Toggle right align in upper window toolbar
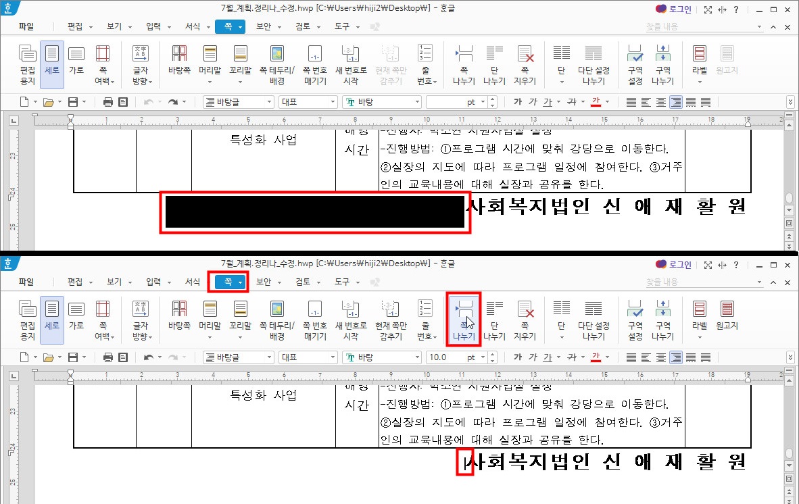Viewport: 799px width, 504px height. point(676,102)
